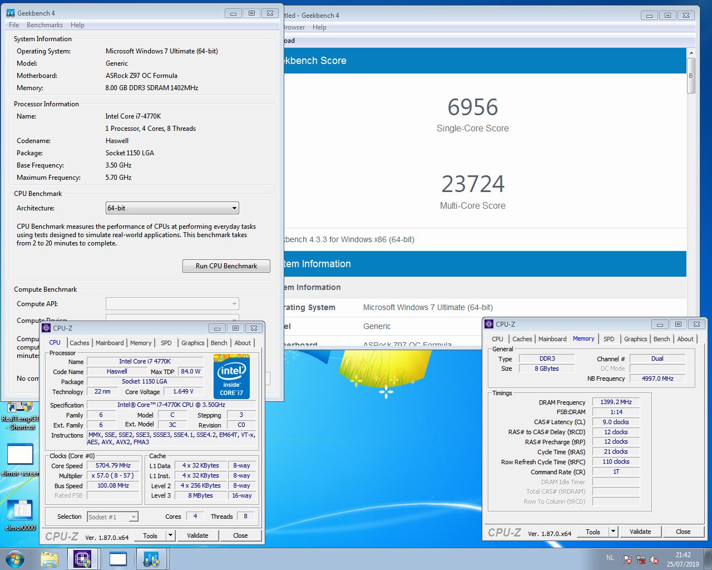This screenshot has height=570, width=712.
Task: Click the DRAM Frequency 1399.2 MHz value
Action: [616, 402]
